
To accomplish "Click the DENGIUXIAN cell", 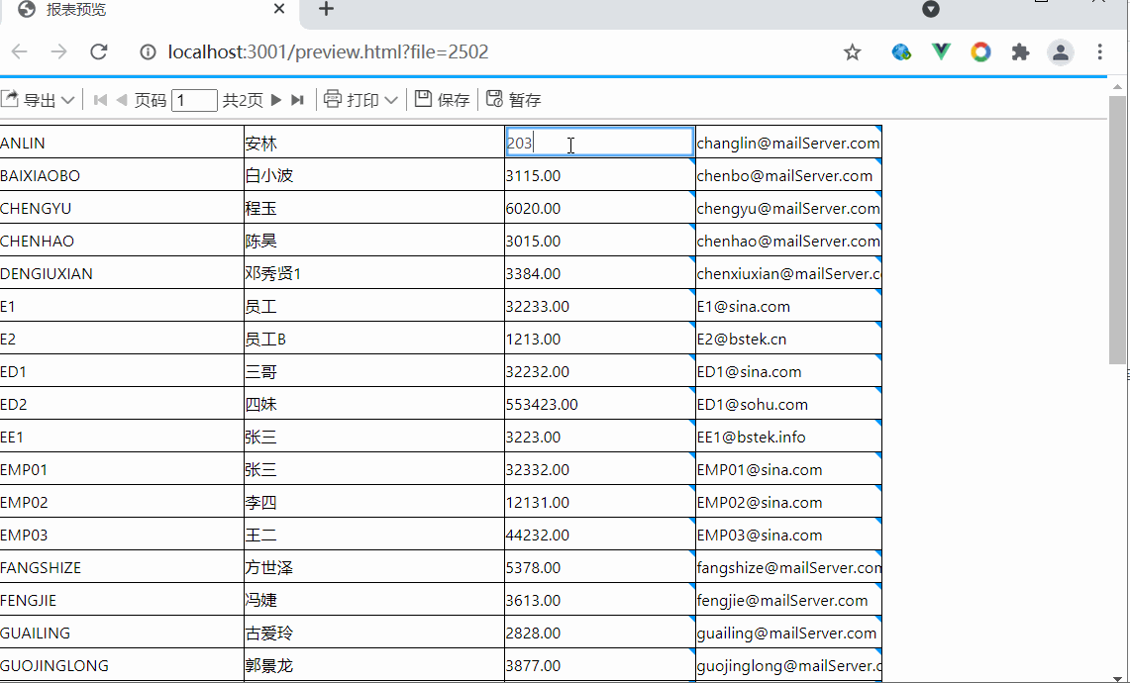I will pos(122,273).
